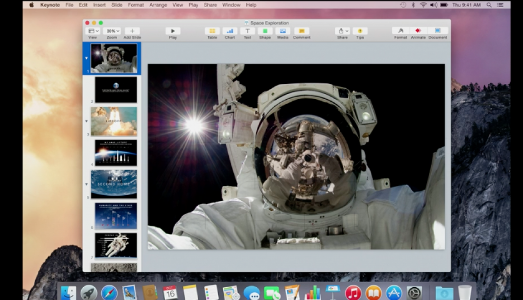523x300 pixels.
Task: Select the Second Home slide thumbnail
Action: [x=114, y=183]
